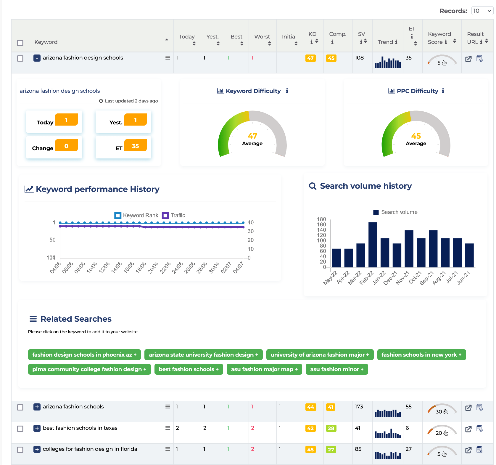Open row menu for colleges for fashion design in florida

click(168, 449)
